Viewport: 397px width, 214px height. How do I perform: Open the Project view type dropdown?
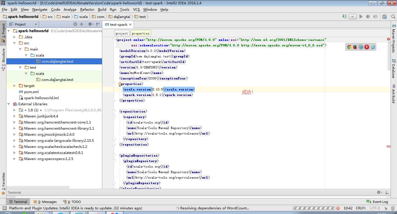[24, 24]
